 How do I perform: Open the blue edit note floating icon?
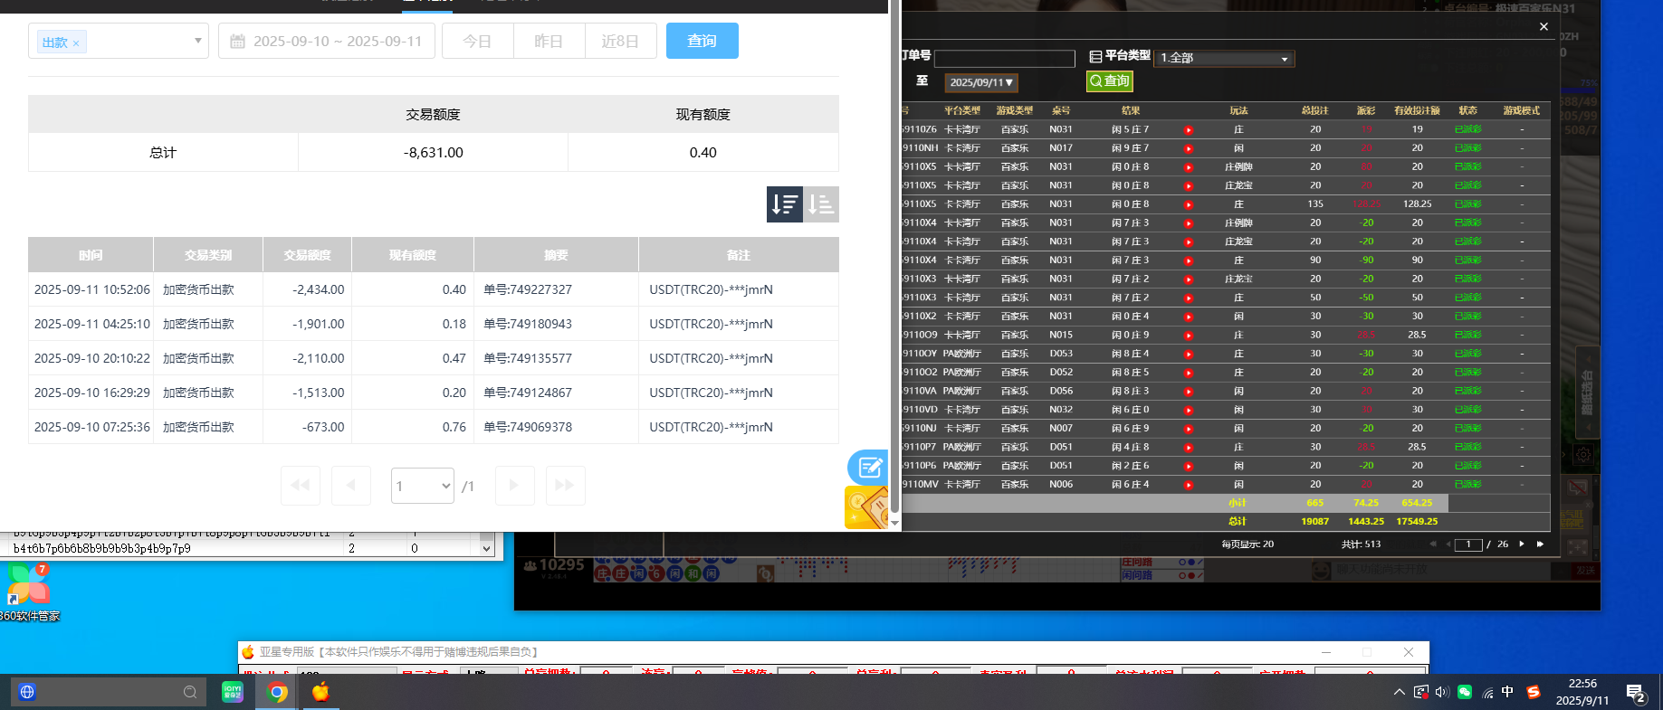tap(867, 467)
